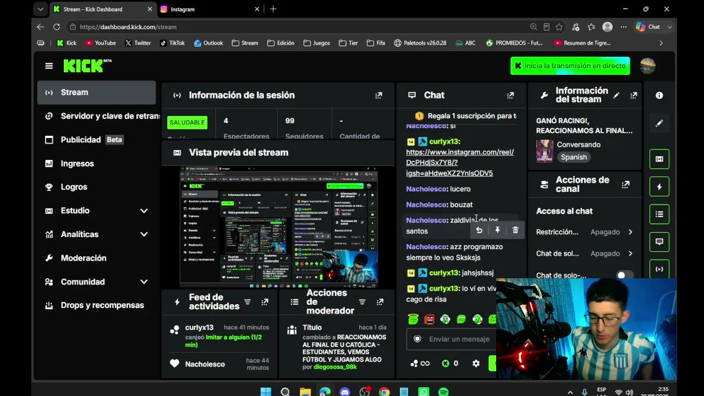Image resolution: width=704 pixels, height=396 pixels.
Task: Delete the zaldivia chat message
Action: tap(515, 230)
